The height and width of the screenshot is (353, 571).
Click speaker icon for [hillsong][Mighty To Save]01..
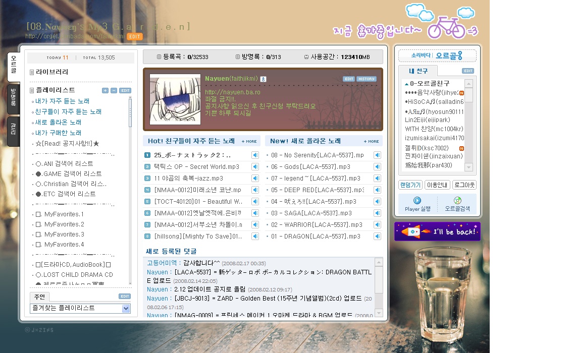(255, 237)
